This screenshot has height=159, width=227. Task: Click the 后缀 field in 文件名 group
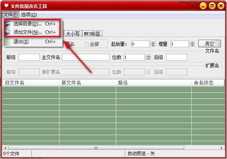(x=177, y=57)
